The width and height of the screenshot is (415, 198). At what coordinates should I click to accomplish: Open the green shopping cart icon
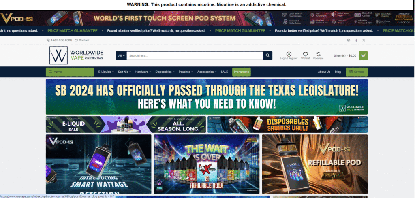point(363,55)
